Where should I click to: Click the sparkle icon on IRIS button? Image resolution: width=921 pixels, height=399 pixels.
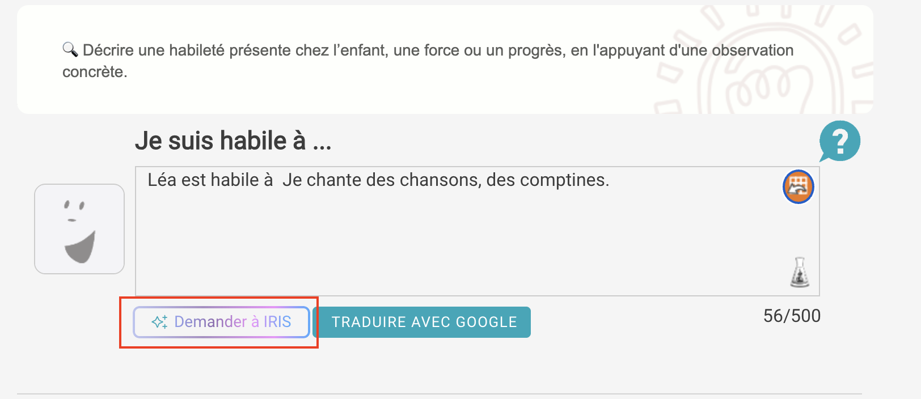(x=159, y=322)
